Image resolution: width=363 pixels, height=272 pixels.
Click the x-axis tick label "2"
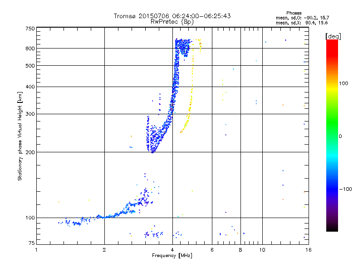pos(104,250)
